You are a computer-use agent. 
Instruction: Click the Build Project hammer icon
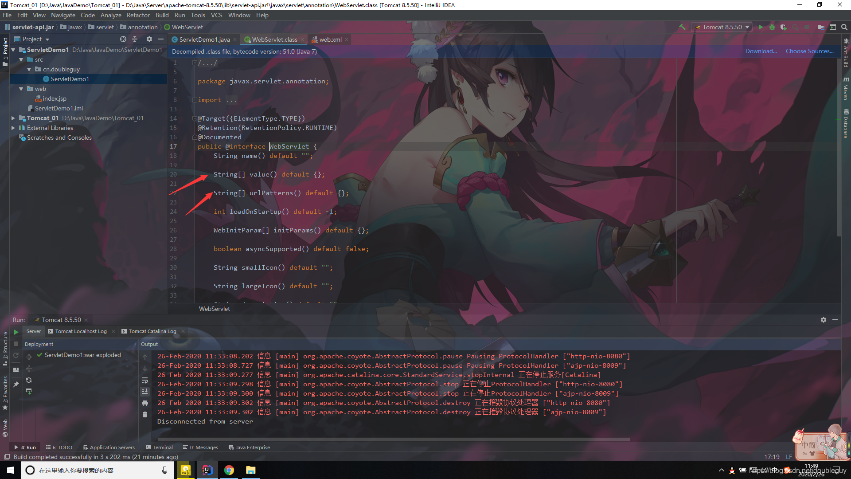point(682,27)
